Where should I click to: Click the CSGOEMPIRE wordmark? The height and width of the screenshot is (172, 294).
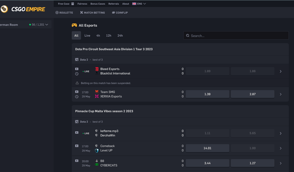[x=28, y=9]
